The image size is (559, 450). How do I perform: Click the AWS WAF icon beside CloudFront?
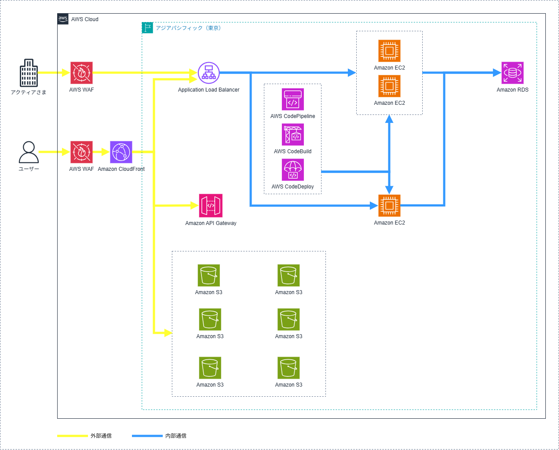[81, 152]
